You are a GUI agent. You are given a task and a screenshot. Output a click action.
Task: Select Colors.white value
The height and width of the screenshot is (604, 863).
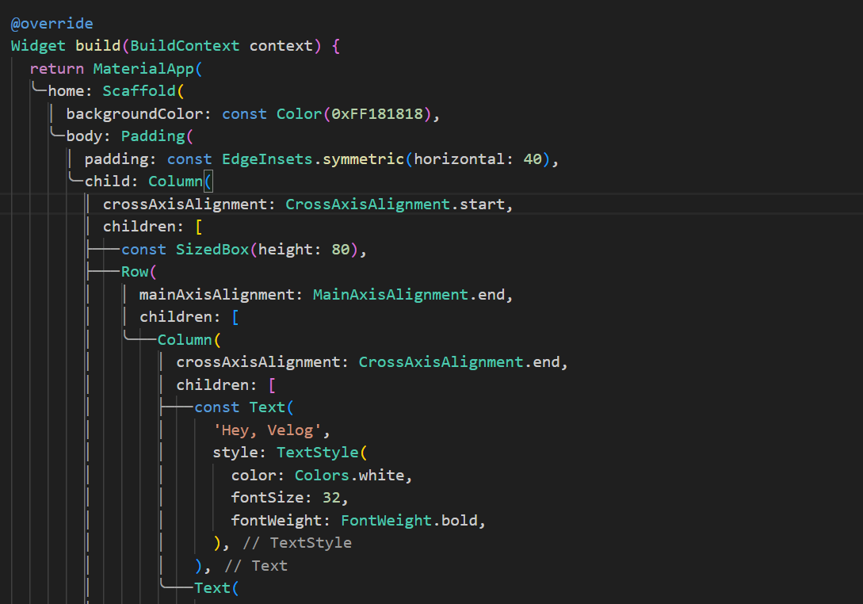coord(349,475)
